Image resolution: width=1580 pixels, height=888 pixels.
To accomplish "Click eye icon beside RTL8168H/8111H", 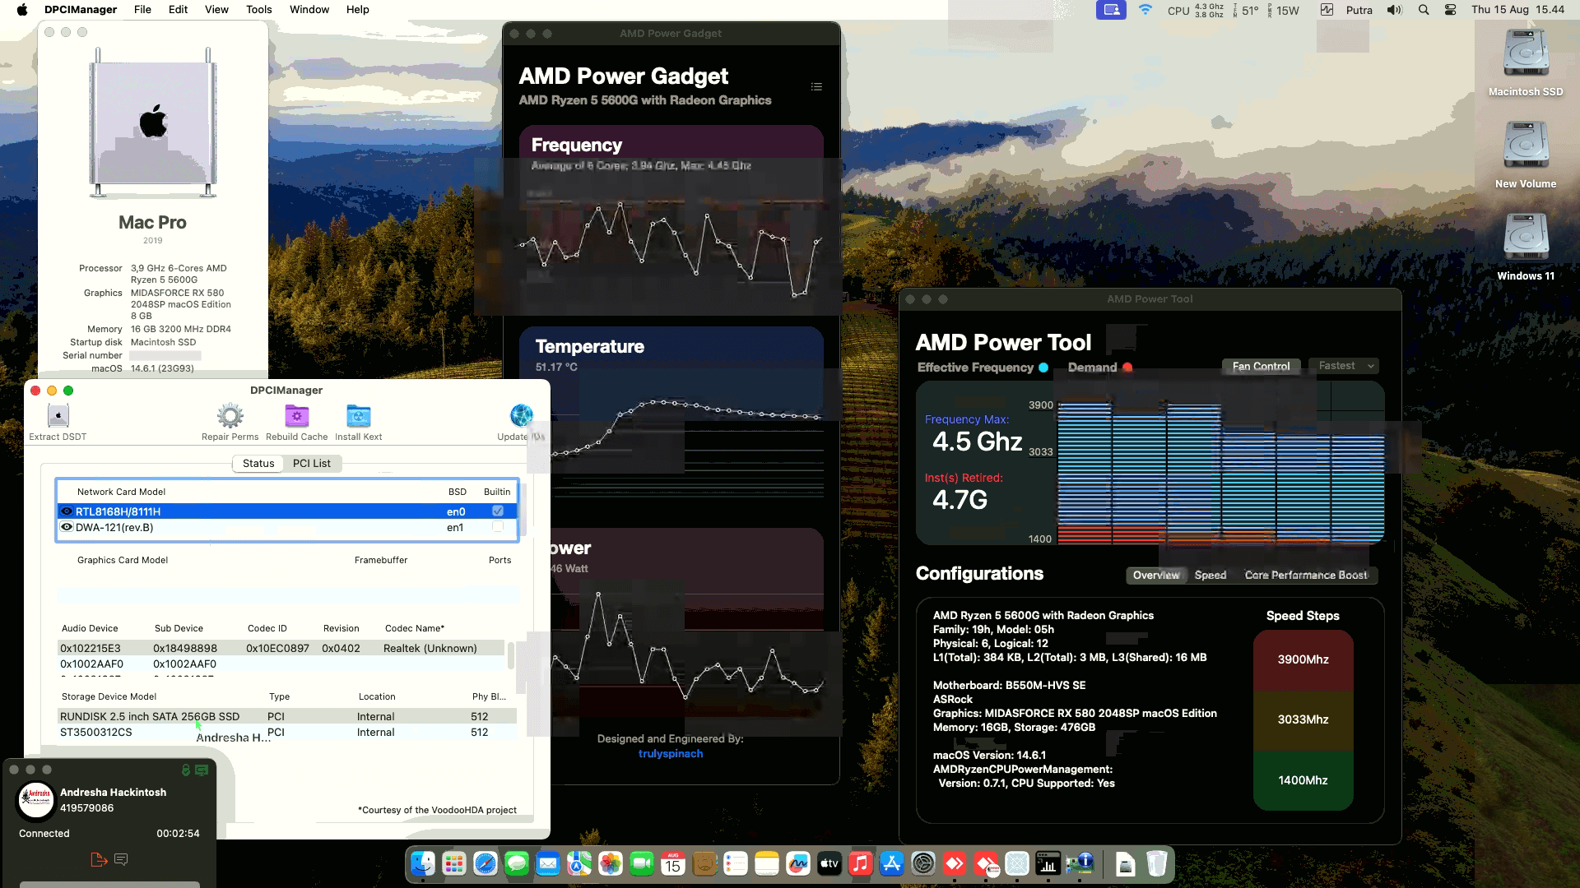I will pos(67,511).
